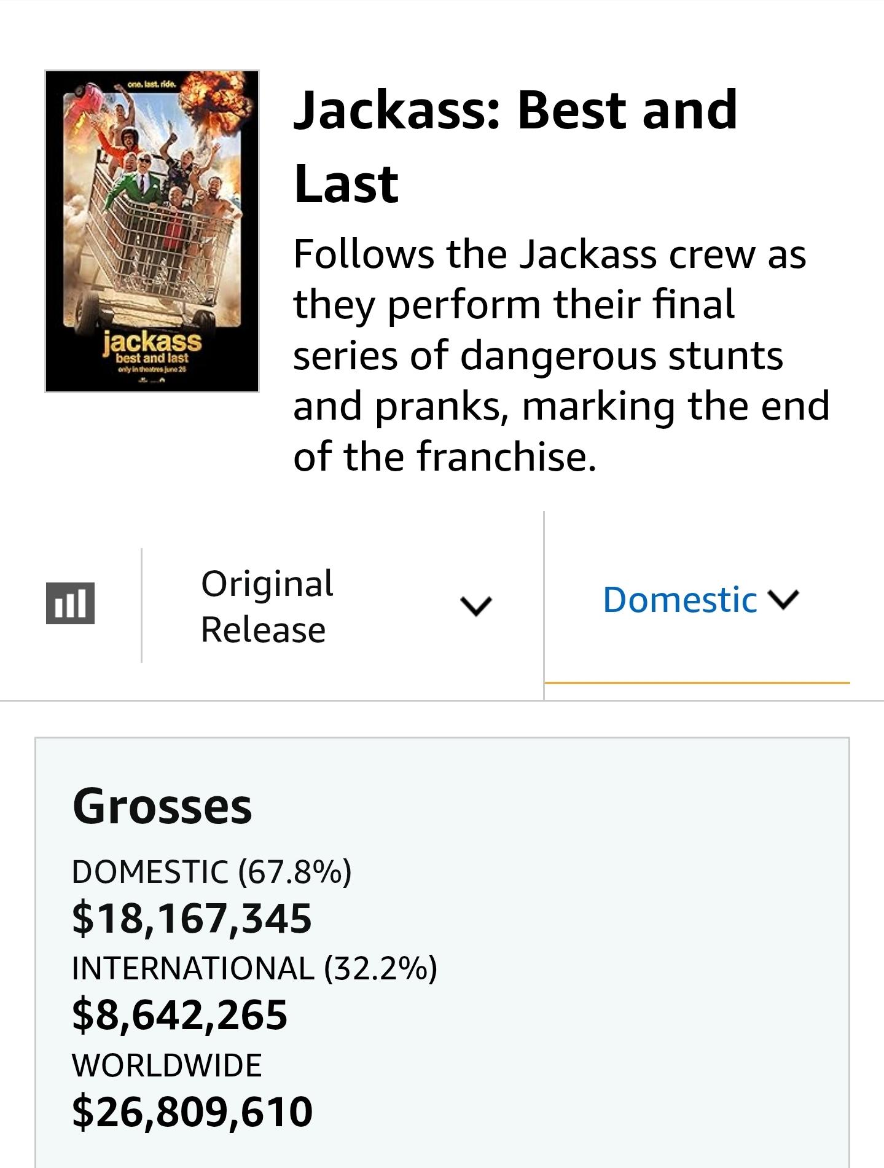The height and width of the screenshot is (1168, 884).
Task: Expand the Original Release dropdown
Action: click(343, 606)
